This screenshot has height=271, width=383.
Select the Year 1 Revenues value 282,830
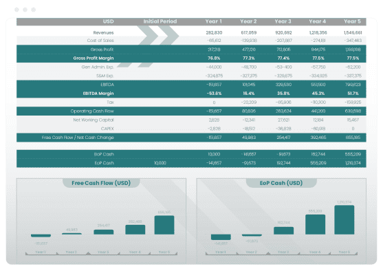(214, 32)
